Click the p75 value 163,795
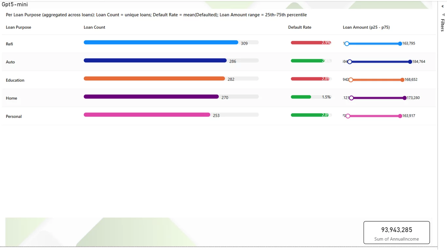Image resolution: width=447 pixels, height=251 pixels. (409, 43)
